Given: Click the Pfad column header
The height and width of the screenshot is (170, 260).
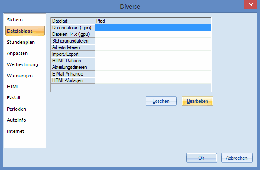Looking at the screenshot, I should click(153, 21).
